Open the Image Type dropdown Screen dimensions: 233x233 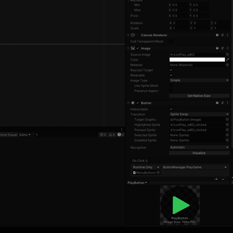[x=199, y=80]
